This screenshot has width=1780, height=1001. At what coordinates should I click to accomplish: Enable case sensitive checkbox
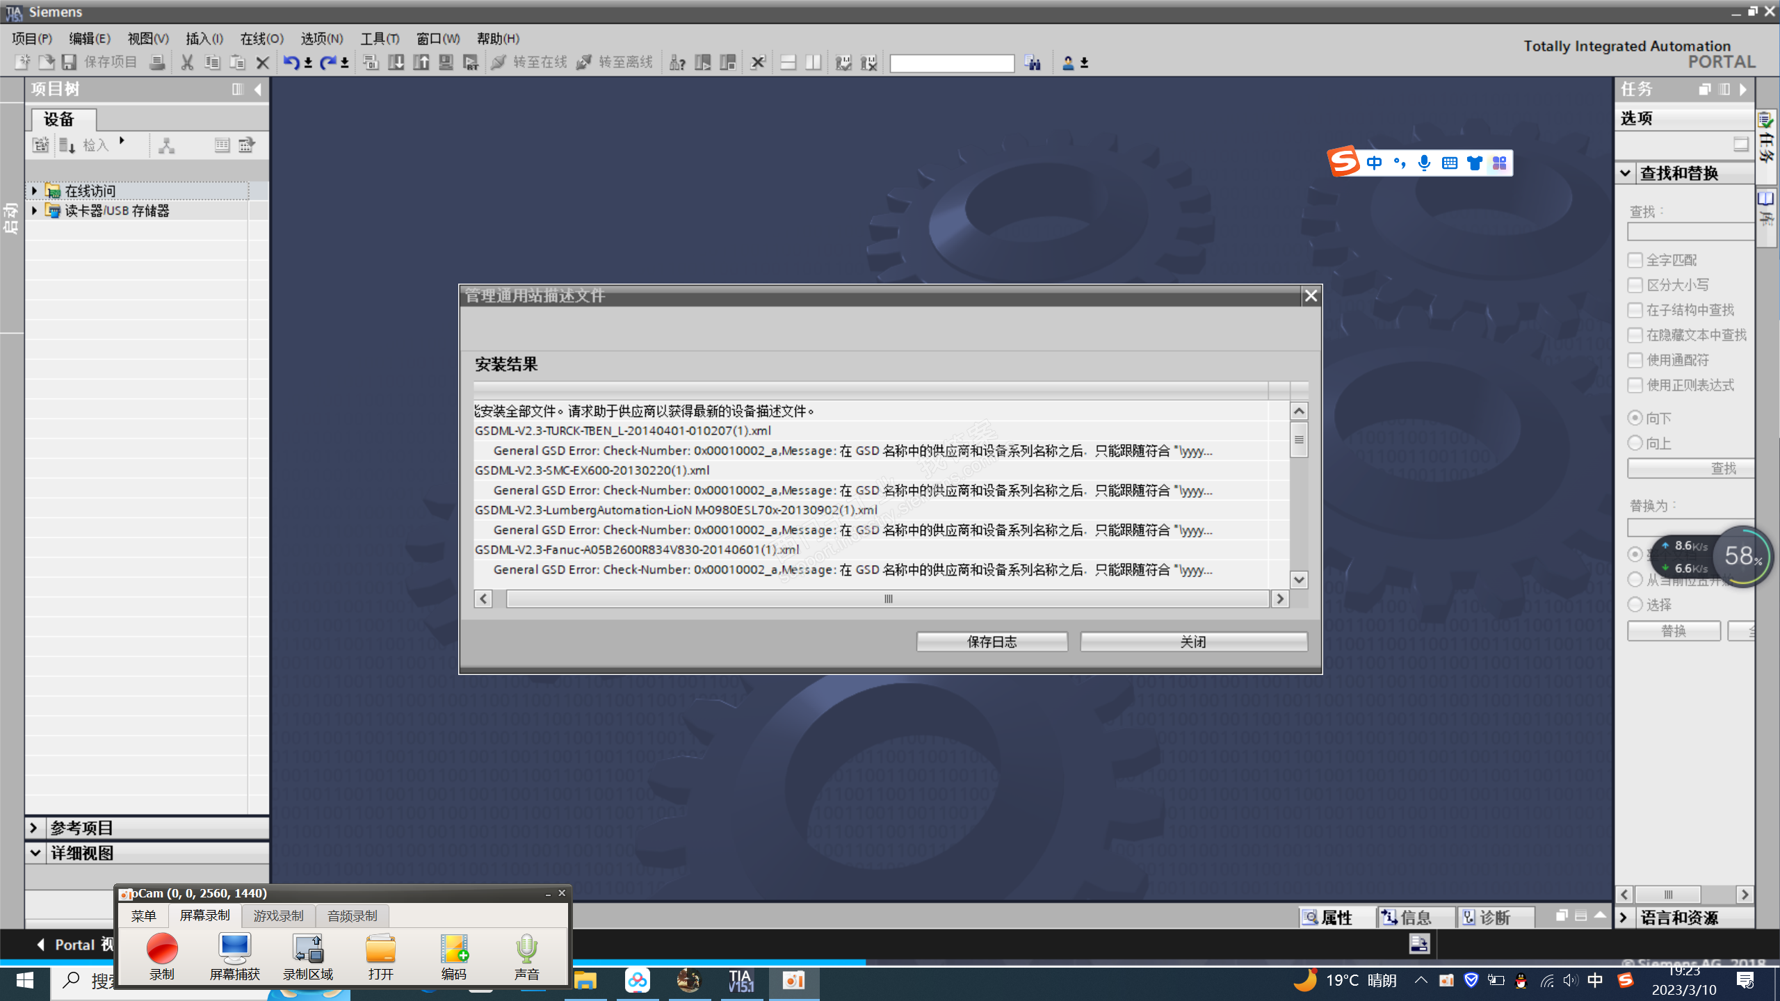tap(1635, 285)
